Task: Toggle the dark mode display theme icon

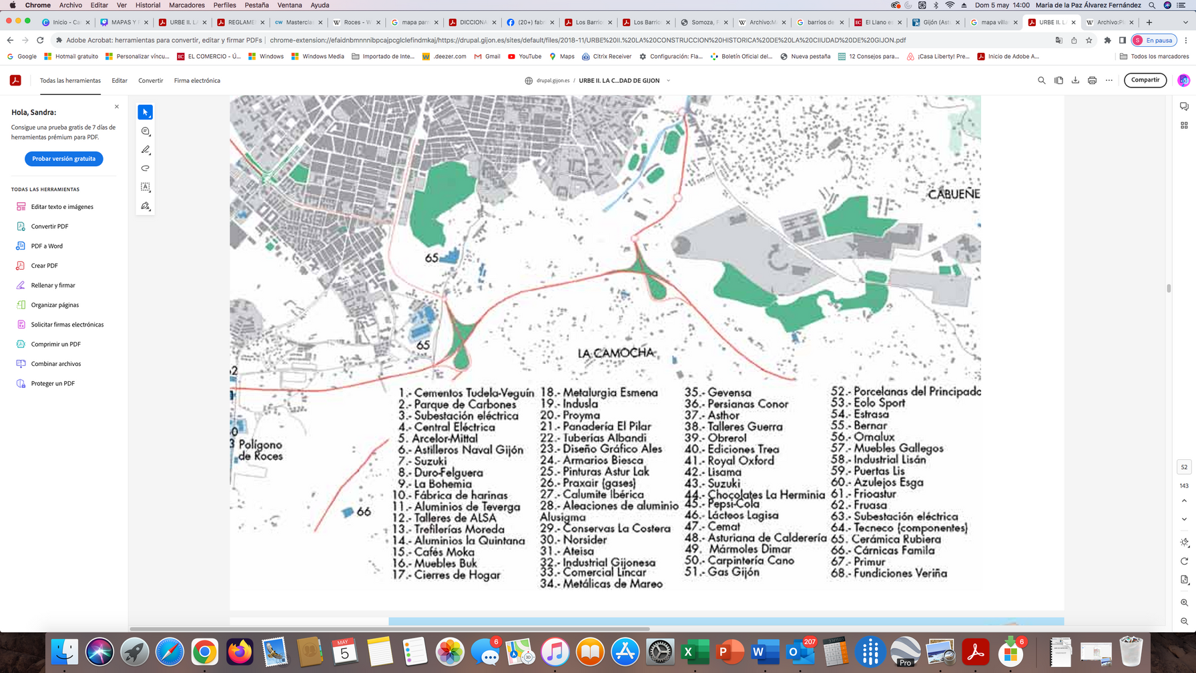Action: 1184,542
